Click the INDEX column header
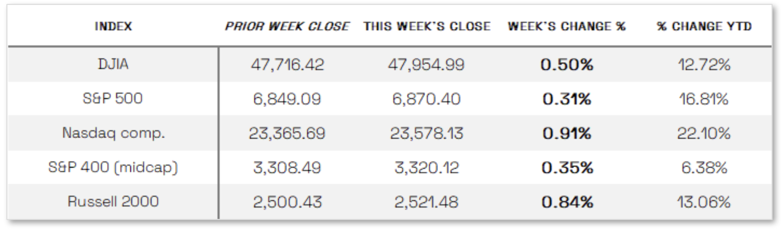 pos(113,26)
